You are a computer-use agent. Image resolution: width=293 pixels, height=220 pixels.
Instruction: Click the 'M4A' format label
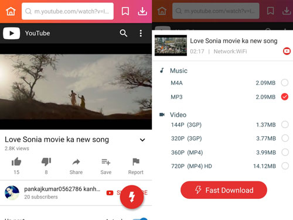pos(176,83)
